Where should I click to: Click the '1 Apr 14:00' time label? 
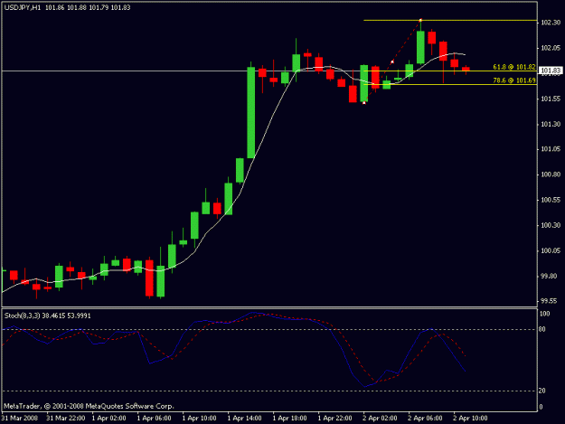point(244,419)
